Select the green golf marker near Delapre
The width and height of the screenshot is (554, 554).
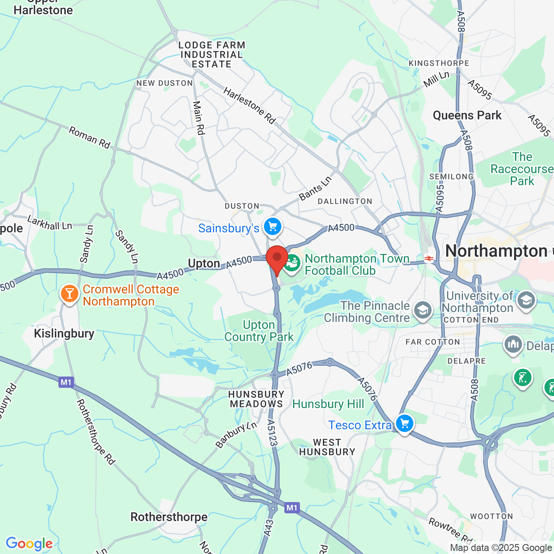tap(522, 378)
